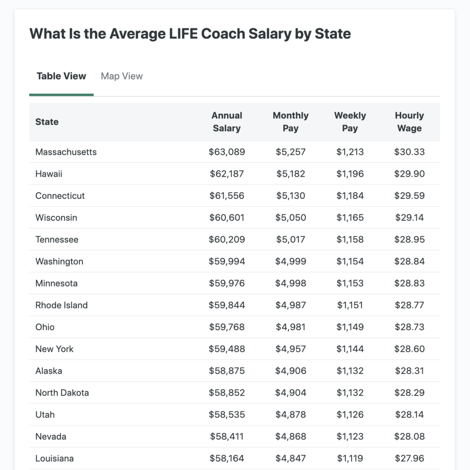Click the State column header
This screenshot has height=470, width=470.
[x=47, y=122]
